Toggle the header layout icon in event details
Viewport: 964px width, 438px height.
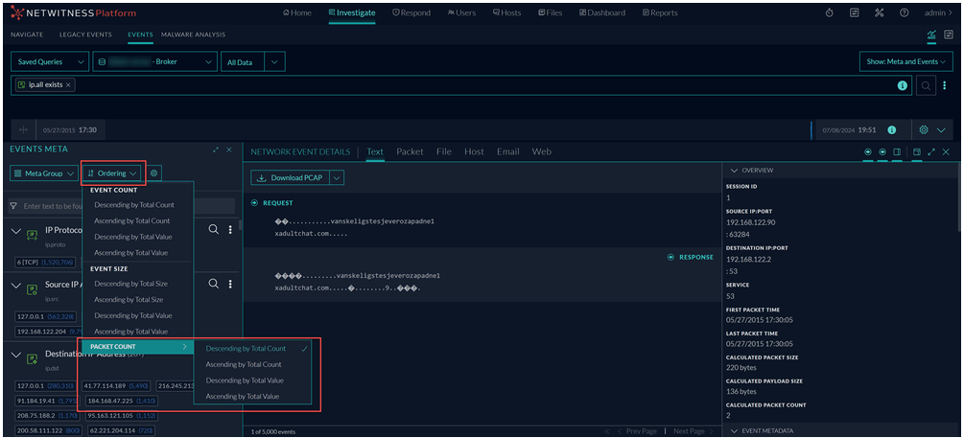917,151
